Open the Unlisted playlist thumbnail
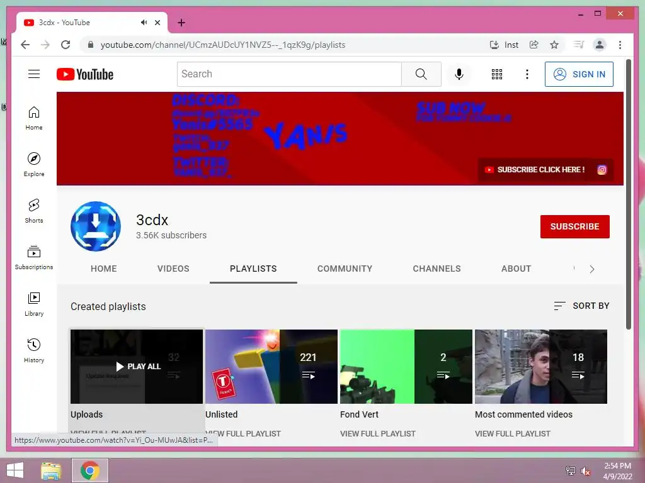Screen dimensions: 645x483 click(x=271, y=367)
